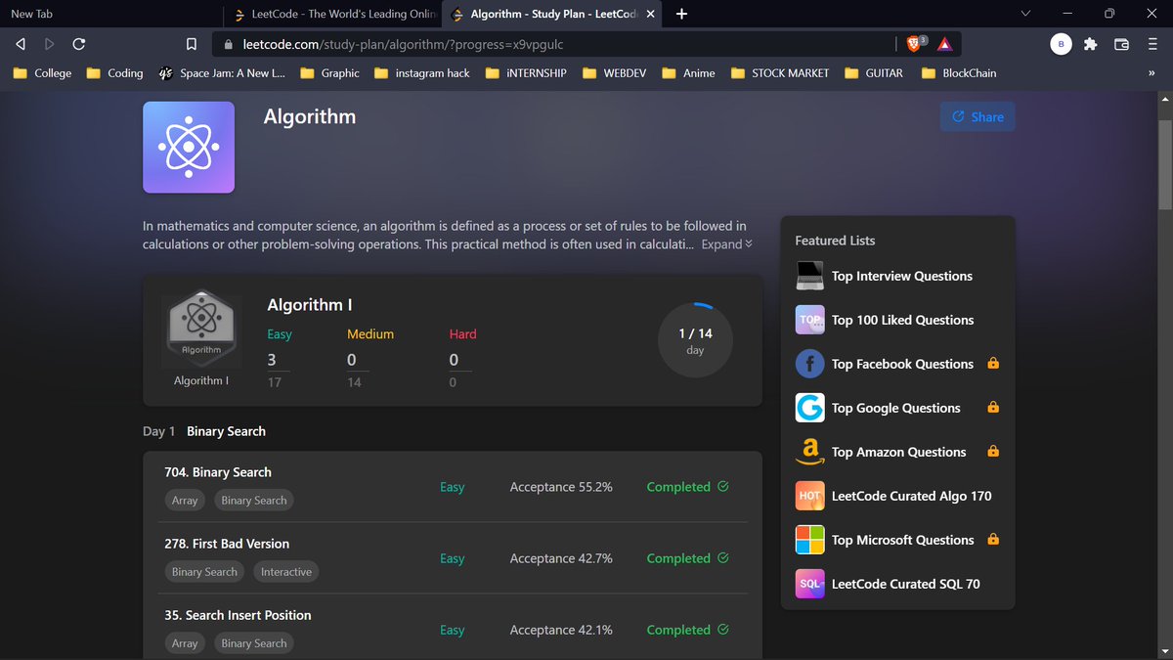
Task: Open Top Interview Questions list icon
Action: (809, 276)
